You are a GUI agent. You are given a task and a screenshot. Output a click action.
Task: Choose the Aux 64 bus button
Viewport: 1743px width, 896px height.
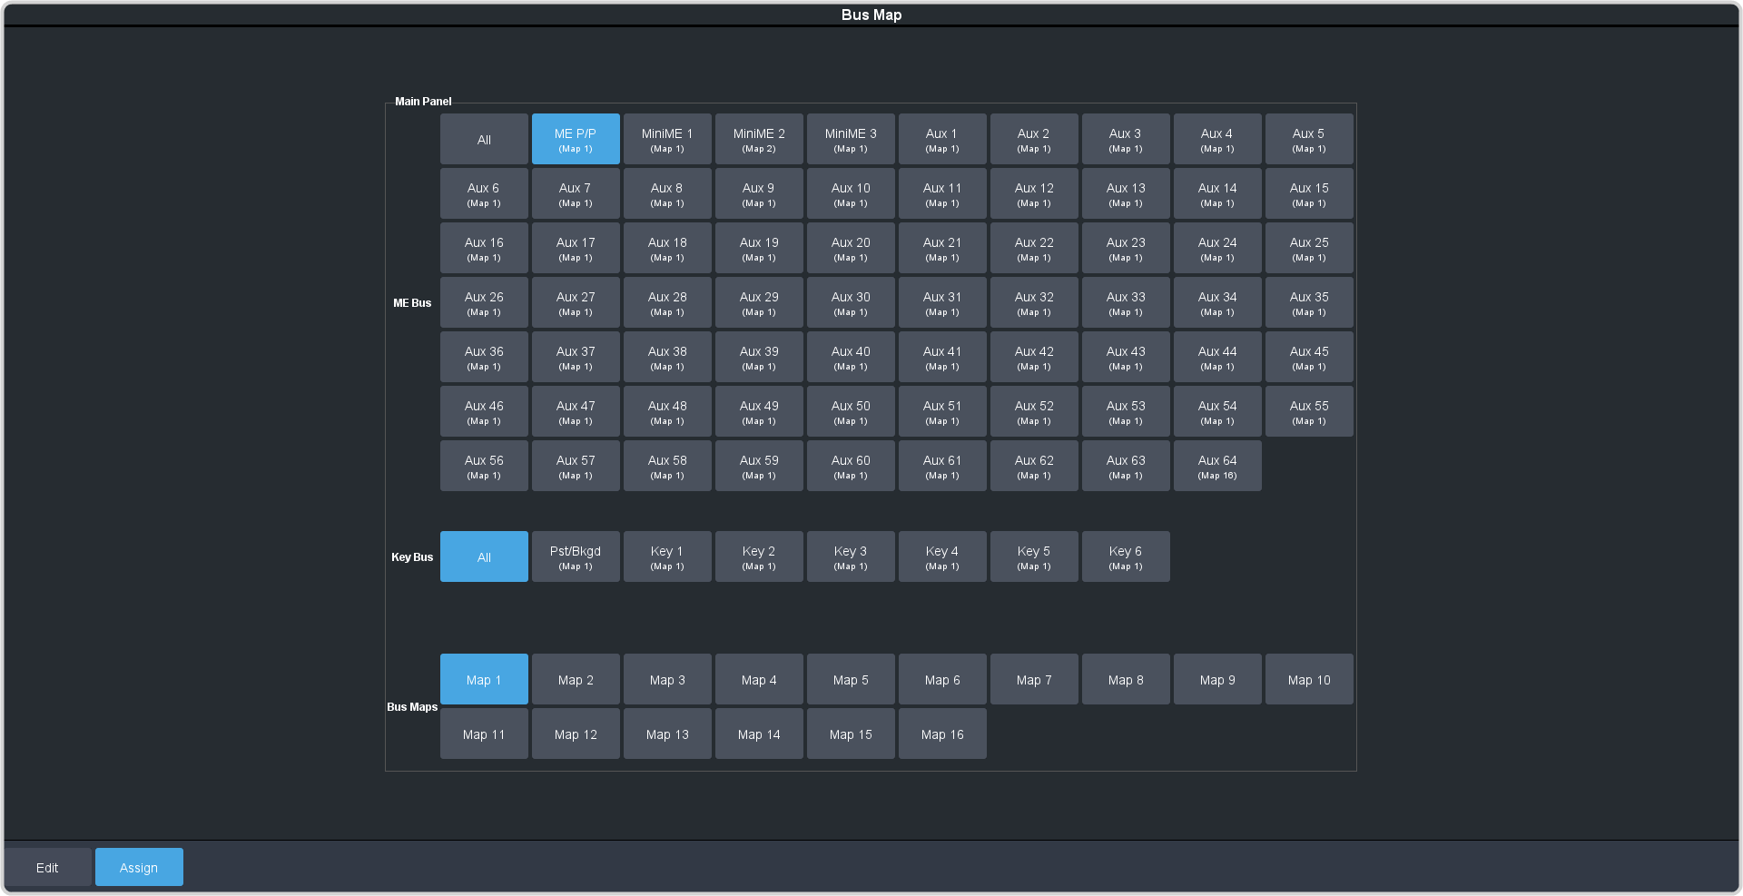coord(1216,466)
